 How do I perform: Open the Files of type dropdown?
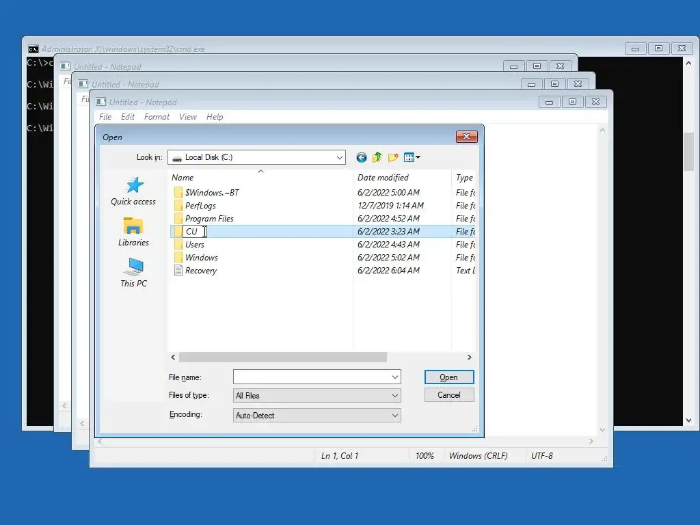coord(394,396)
